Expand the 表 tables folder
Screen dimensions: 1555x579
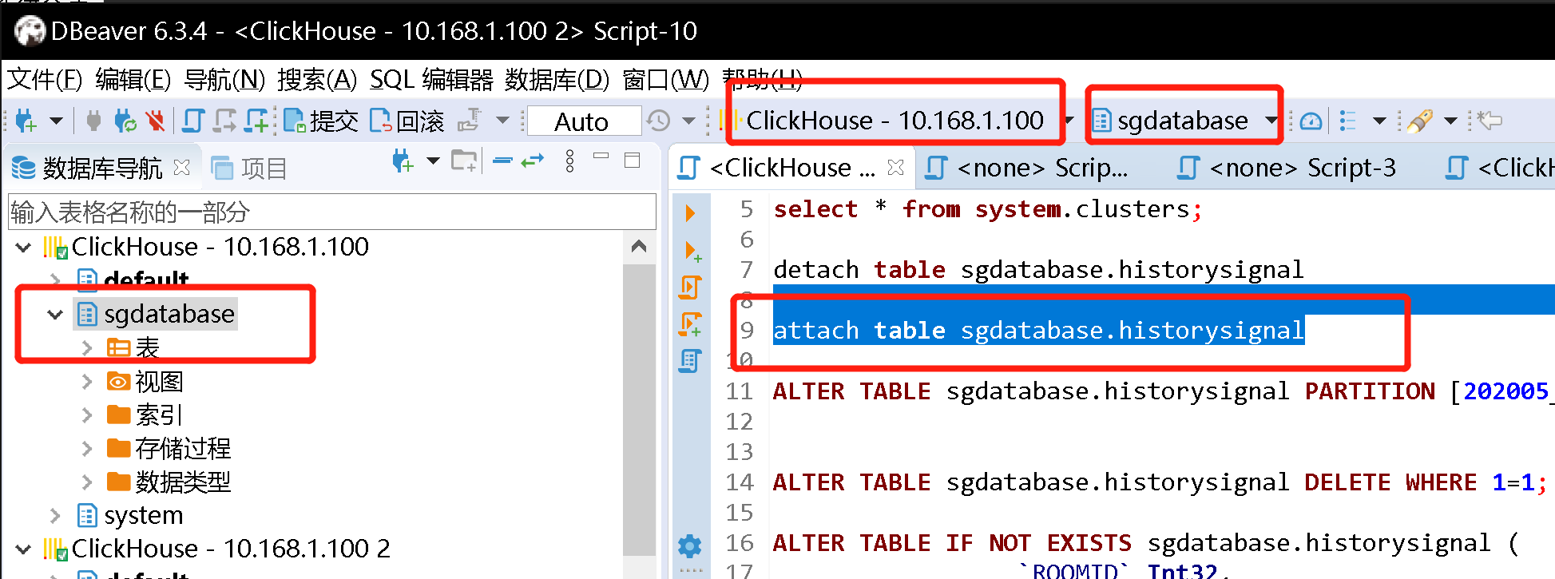click(87, 347)
